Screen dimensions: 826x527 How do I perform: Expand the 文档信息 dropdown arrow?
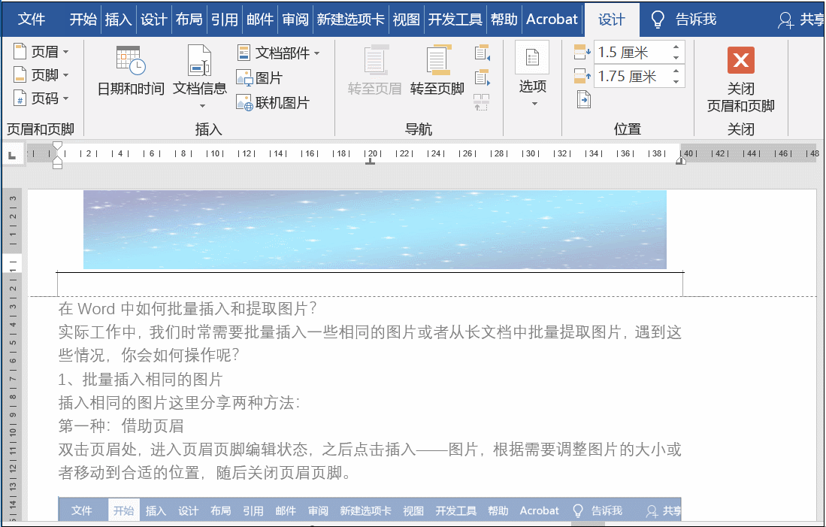(202, 106)
